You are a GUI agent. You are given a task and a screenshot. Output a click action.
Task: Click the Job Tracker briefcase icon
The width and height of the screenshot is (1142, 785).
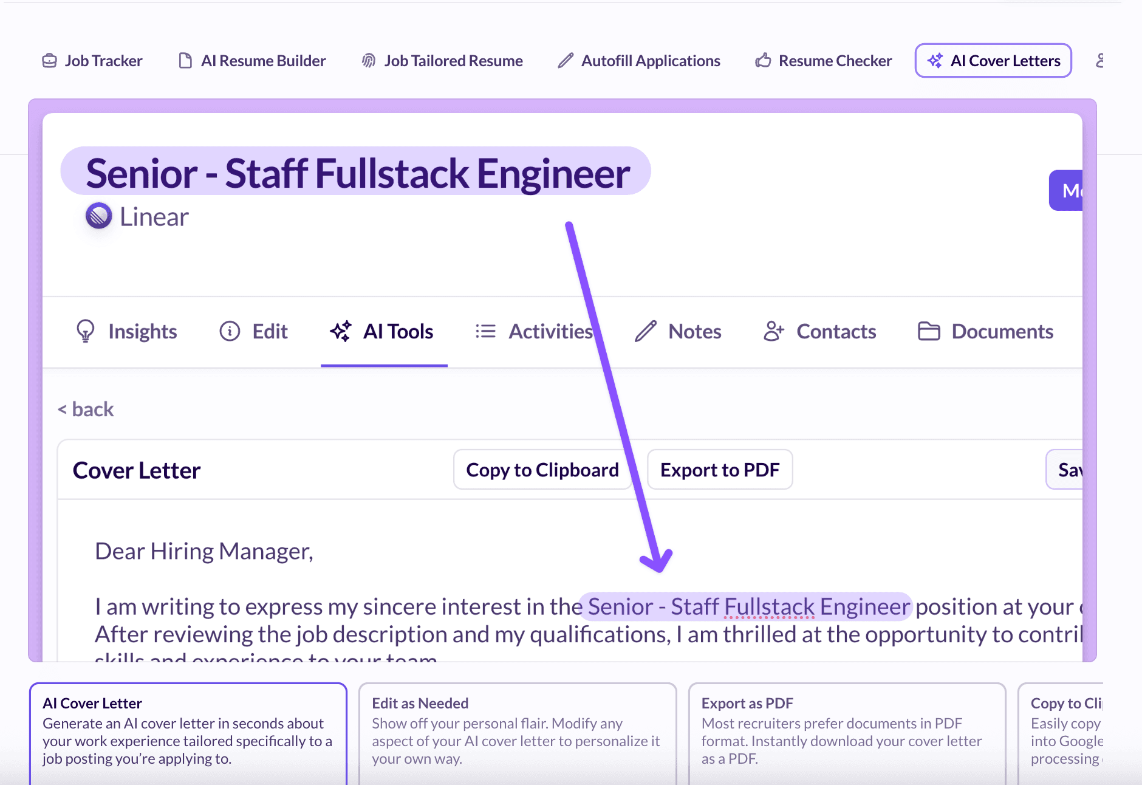(49, 61)
